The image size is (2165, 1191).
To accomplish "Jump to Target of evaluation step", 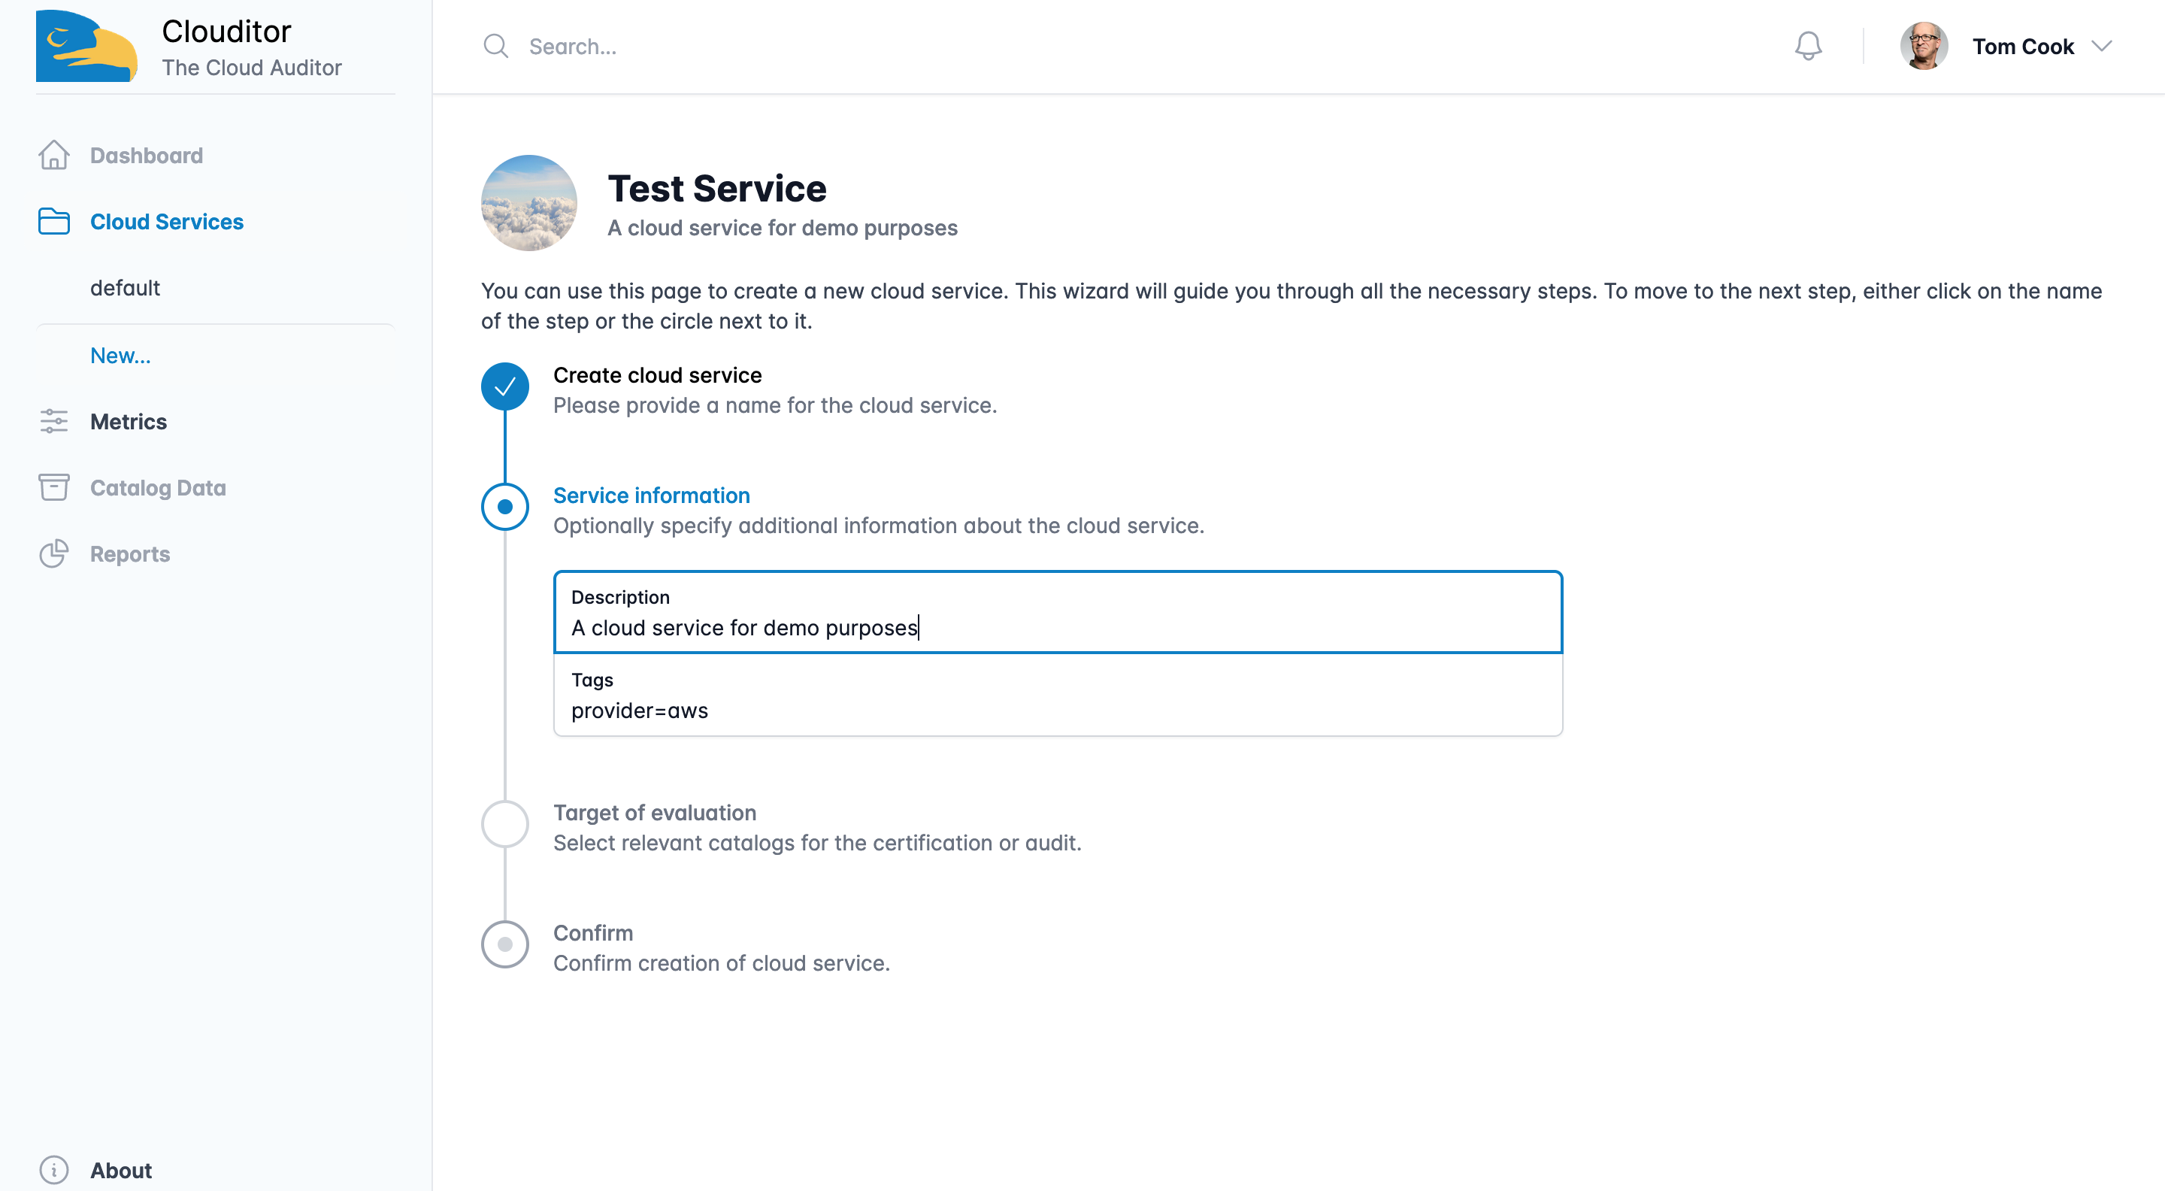I will [x=655, y=813].
